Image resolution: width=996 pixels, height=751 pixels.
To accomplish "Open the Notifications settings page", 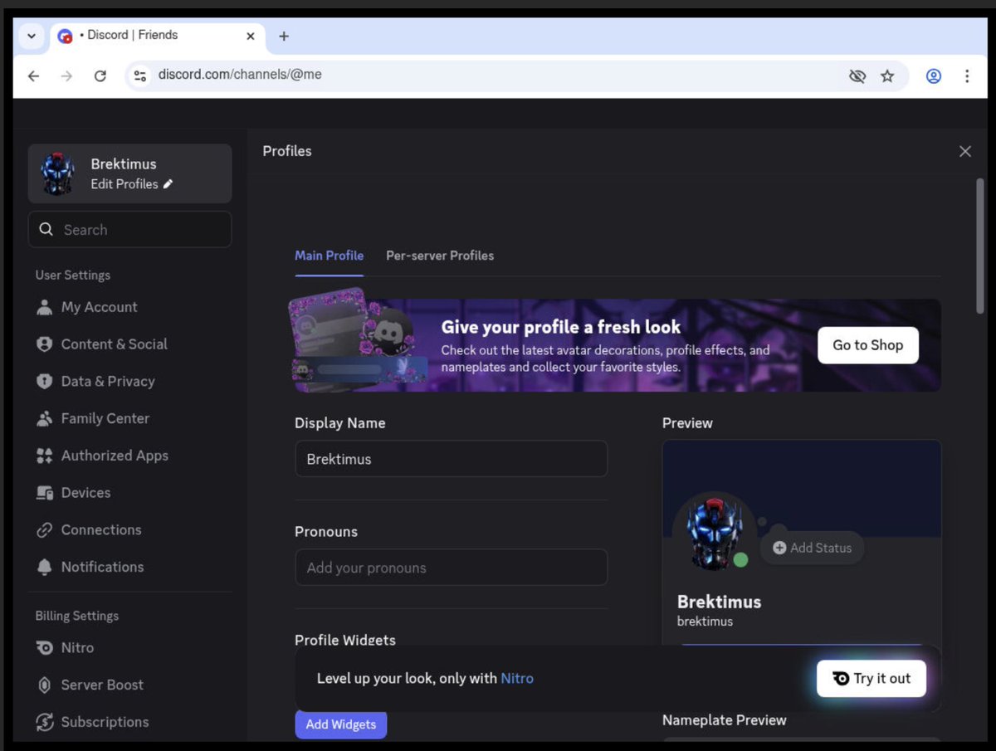I will tap(129, 567).
